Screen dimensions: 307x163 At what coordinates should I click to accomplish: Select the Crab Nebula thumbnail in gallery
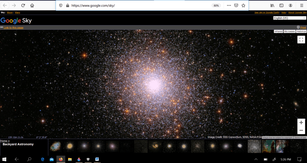[x=55, y=146]
